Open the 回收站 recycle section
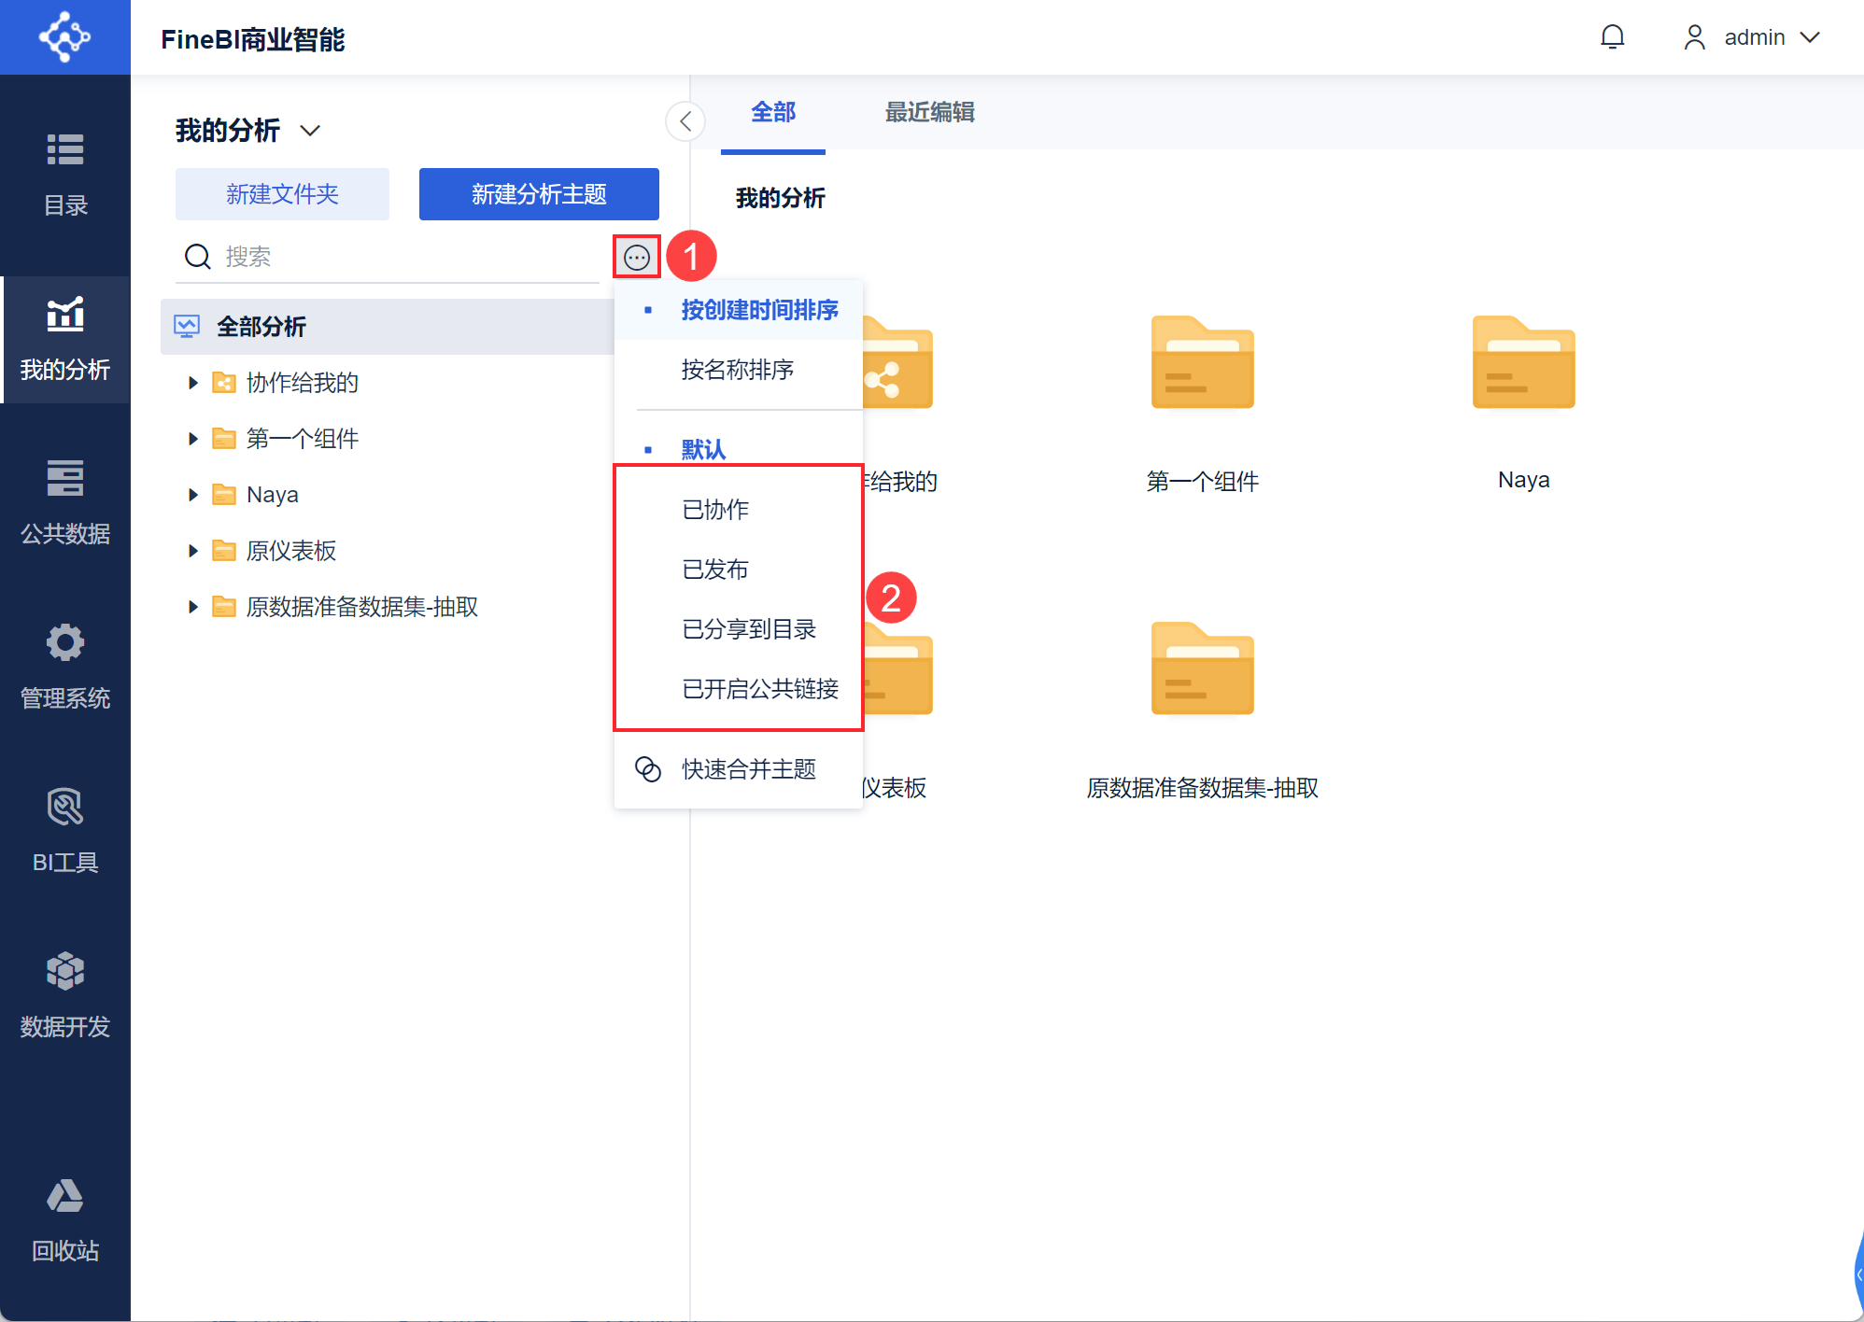1864x1322 pixels. pyautogui.click(x=65, y=1221)
